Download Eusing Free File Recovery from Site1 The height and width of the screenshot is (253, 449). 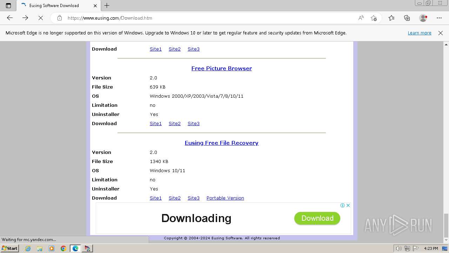tap(156, 198)
